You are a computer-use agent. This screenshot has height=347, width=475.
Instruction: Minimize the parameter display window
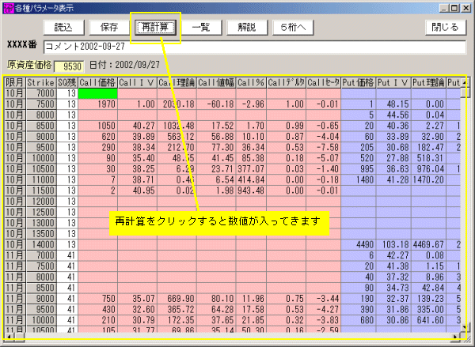tap(444, 8)
